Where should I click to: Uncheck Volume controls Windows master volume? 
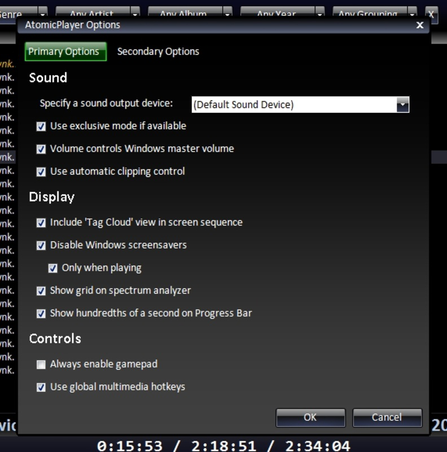point(41,149)
